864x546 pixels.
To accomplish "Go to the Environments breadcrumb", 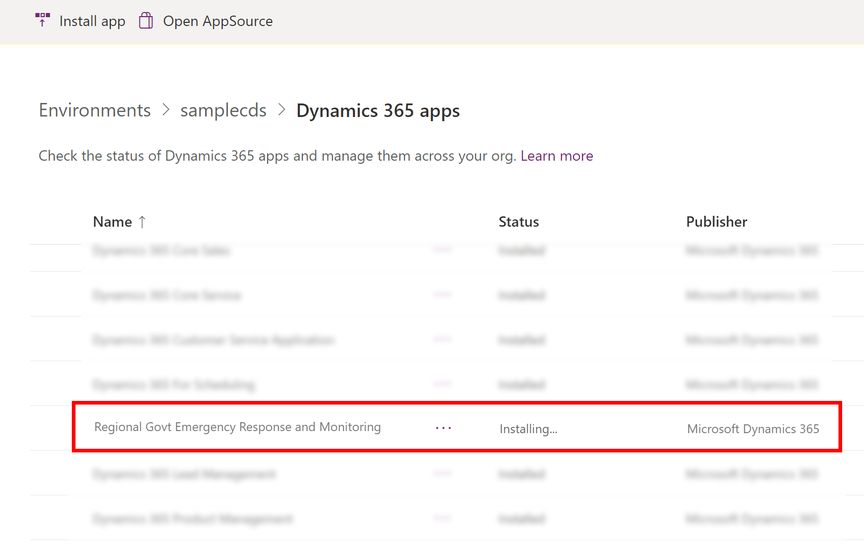I will 95,110.
